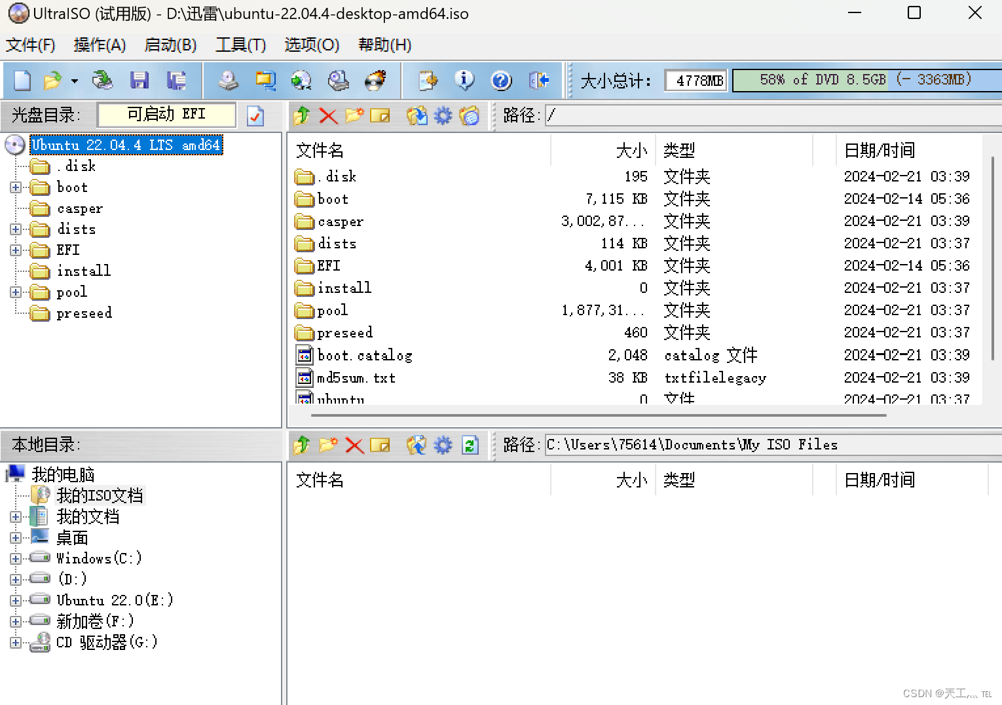
Task: Click the New file toolbar icon
Action: tap(22, 81)
